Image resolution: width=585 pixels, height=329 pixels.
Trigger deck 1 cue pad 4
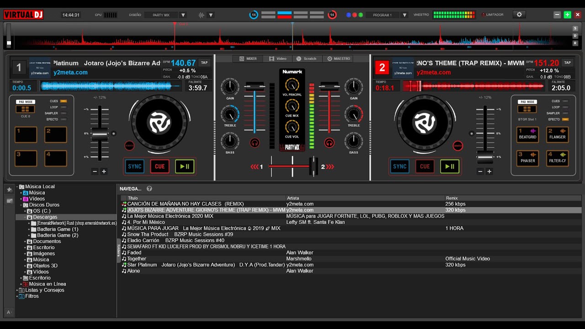56,159
